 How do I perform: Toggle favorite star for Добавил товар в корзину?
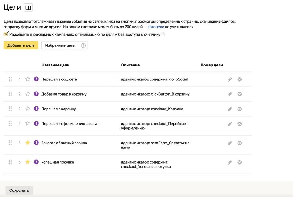tap(28, 94)
